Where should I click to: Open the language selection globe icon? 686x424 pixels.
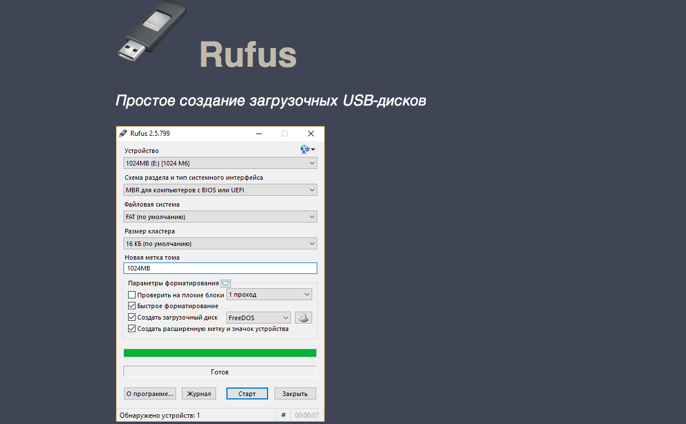click(x=305, y=149)
